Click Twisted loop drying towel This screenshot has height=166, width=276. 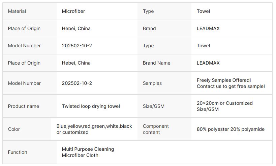[91, 106]
